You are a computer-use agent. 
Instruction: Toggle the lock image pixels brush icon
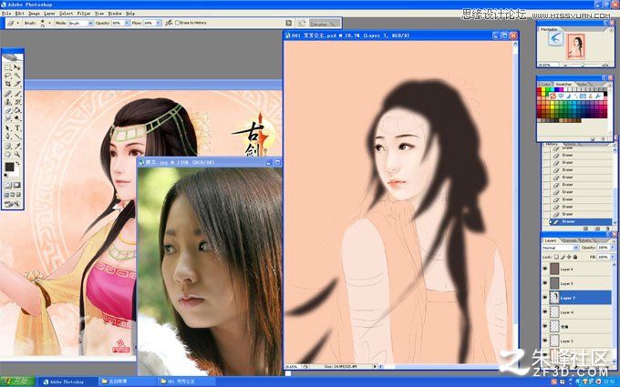tap(563, 257)
